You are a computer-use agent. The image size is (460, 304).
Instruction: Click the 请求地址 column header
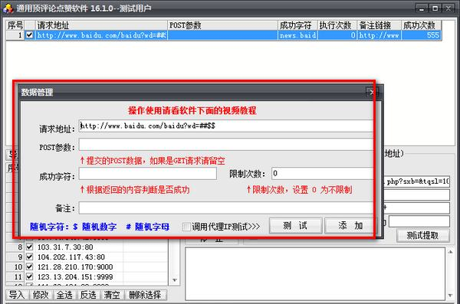[x=101, y=25]
